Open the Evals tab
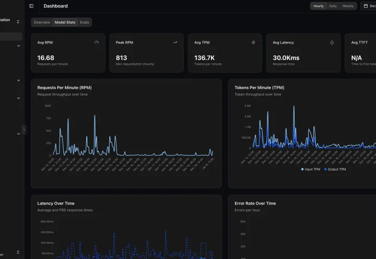 pos(85,22)
